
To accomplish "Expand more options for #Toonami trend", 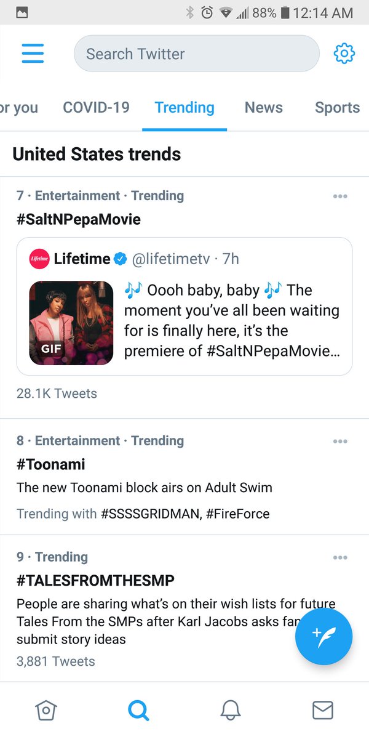I will click(339, 442).
